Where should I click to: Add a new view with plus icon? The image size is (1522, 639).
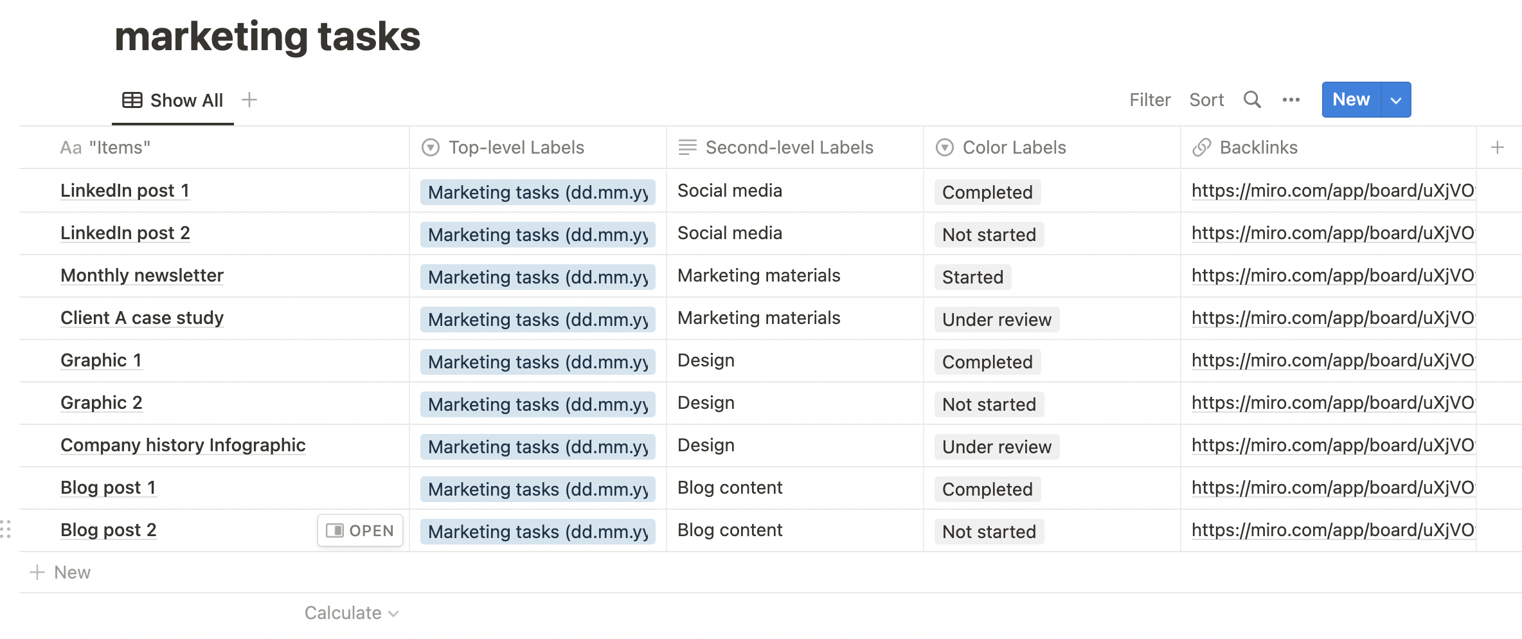(249, 100)
